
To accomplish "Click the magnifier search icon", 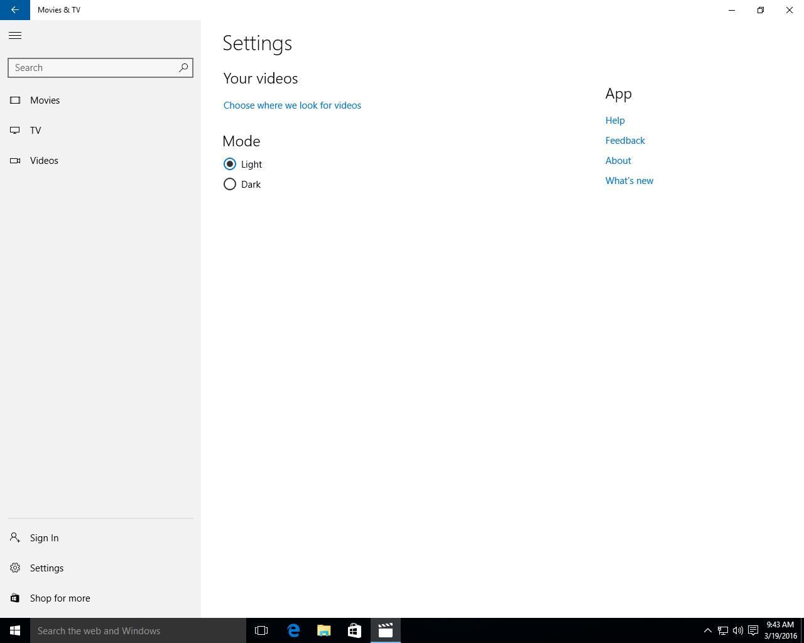I will [183, 68].
